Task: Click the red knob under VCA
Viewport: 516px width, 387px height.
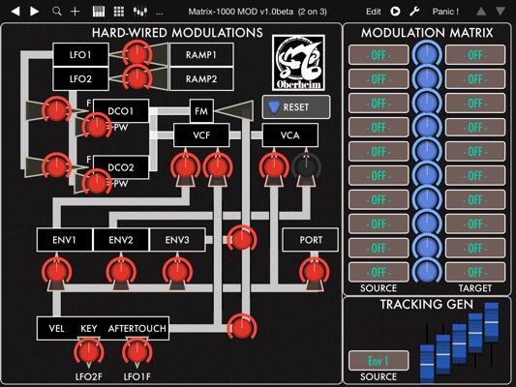Action: [274, 166]
